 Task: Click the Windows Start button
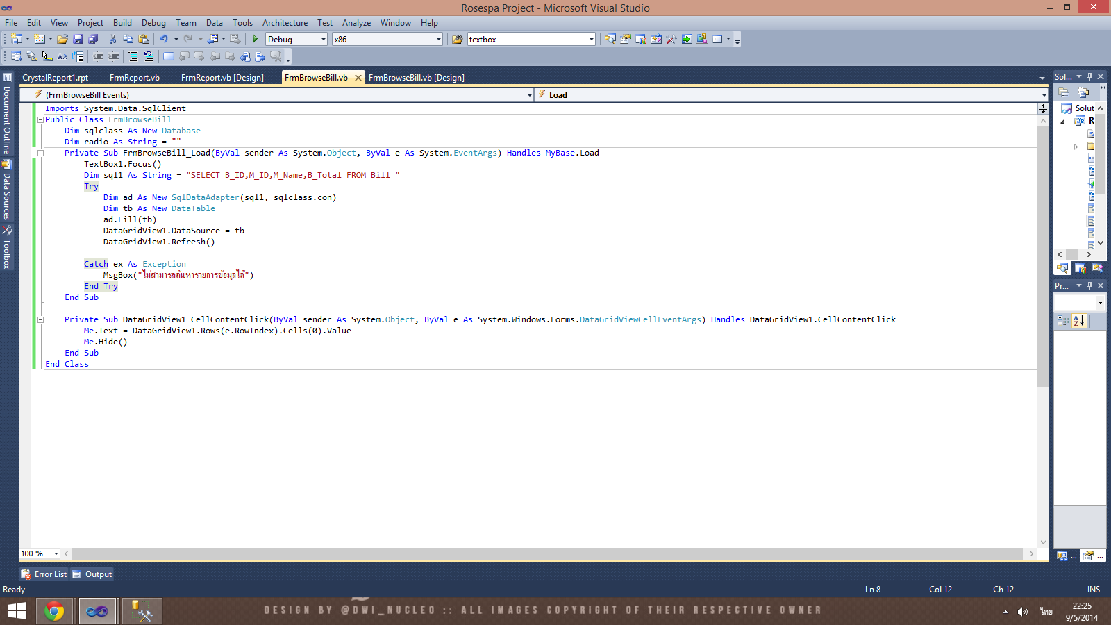[x=17, y=611]
